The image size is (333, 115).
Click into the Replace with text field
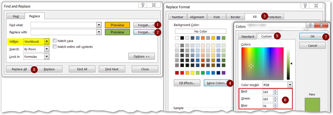[x=64, y=32]
